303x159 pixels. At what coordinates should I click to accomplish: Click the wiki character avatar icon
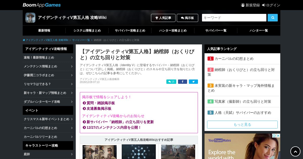(30, 18)
